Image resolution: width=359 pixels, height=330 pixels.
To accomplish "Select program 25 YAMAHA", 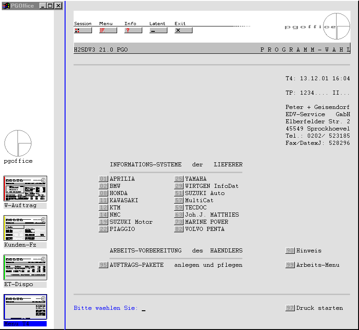I will coord(179,179).
